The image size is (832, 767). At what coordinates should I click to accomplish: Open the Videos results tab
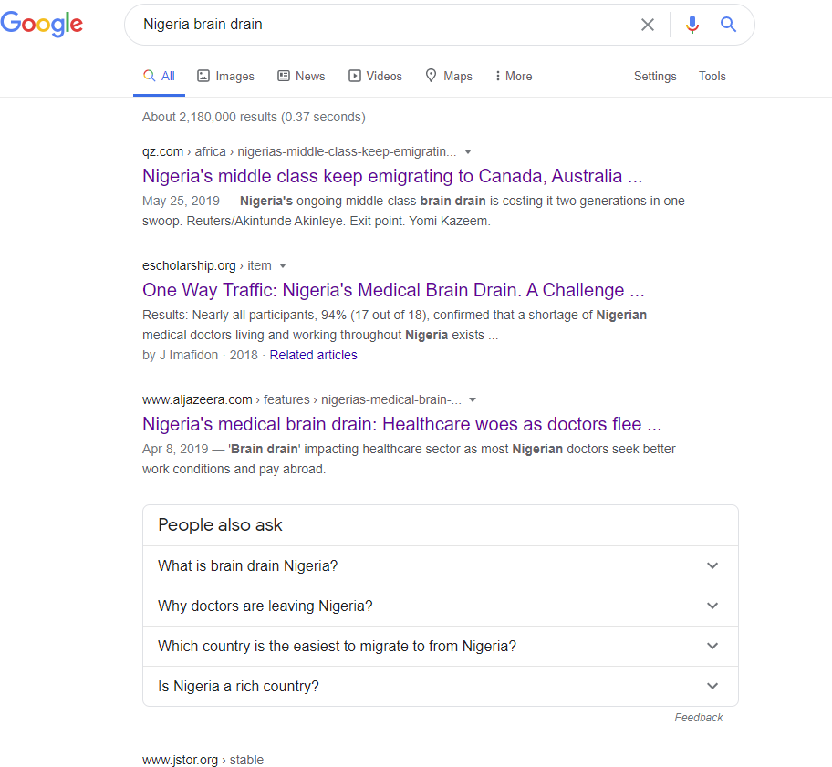pyautogui.click(x=375, y=77)
